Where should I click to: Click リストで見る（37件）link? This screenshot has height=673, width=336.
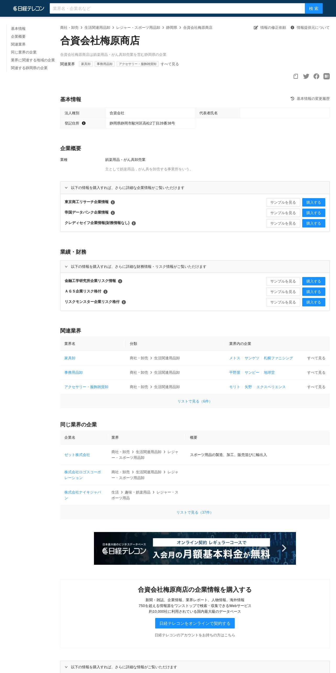pyautogui.click(x=195, y=512)
